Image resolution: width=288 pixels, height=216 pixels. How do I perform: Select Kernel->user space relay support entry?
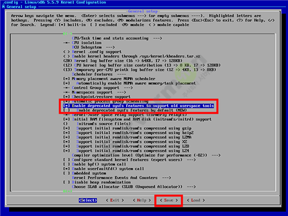125,115
